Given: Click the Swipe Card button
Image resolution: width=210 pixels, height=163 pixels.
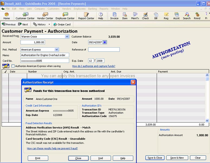Looking at the screenshot, I should click(x=62, y=24).
